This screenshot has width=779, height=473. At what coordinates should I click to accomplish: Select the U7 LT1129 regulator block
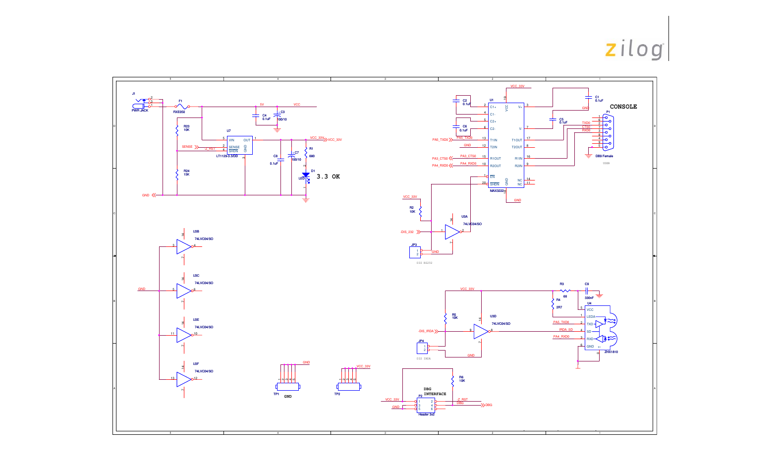click(240, 145)
